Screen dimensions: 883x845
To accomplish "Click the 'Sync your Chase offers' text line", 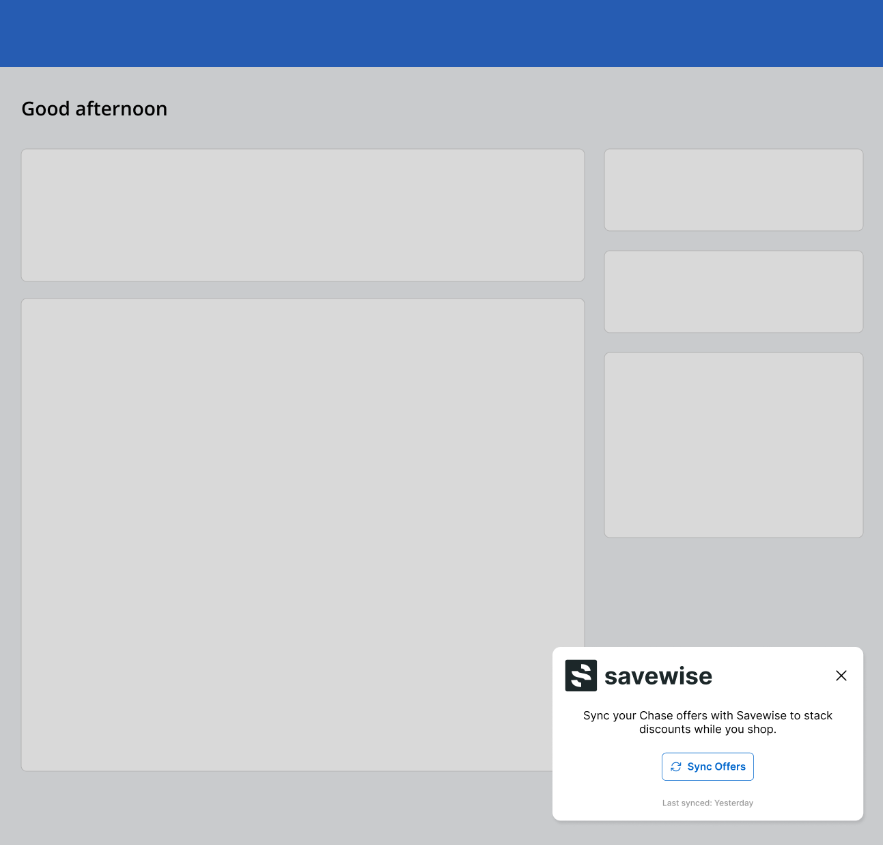I will [x=707, y=715].
